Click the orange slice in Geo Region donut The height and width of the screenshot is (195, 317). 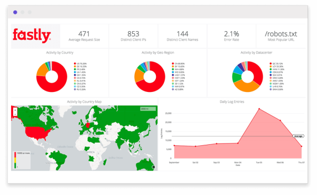[138, 75]
